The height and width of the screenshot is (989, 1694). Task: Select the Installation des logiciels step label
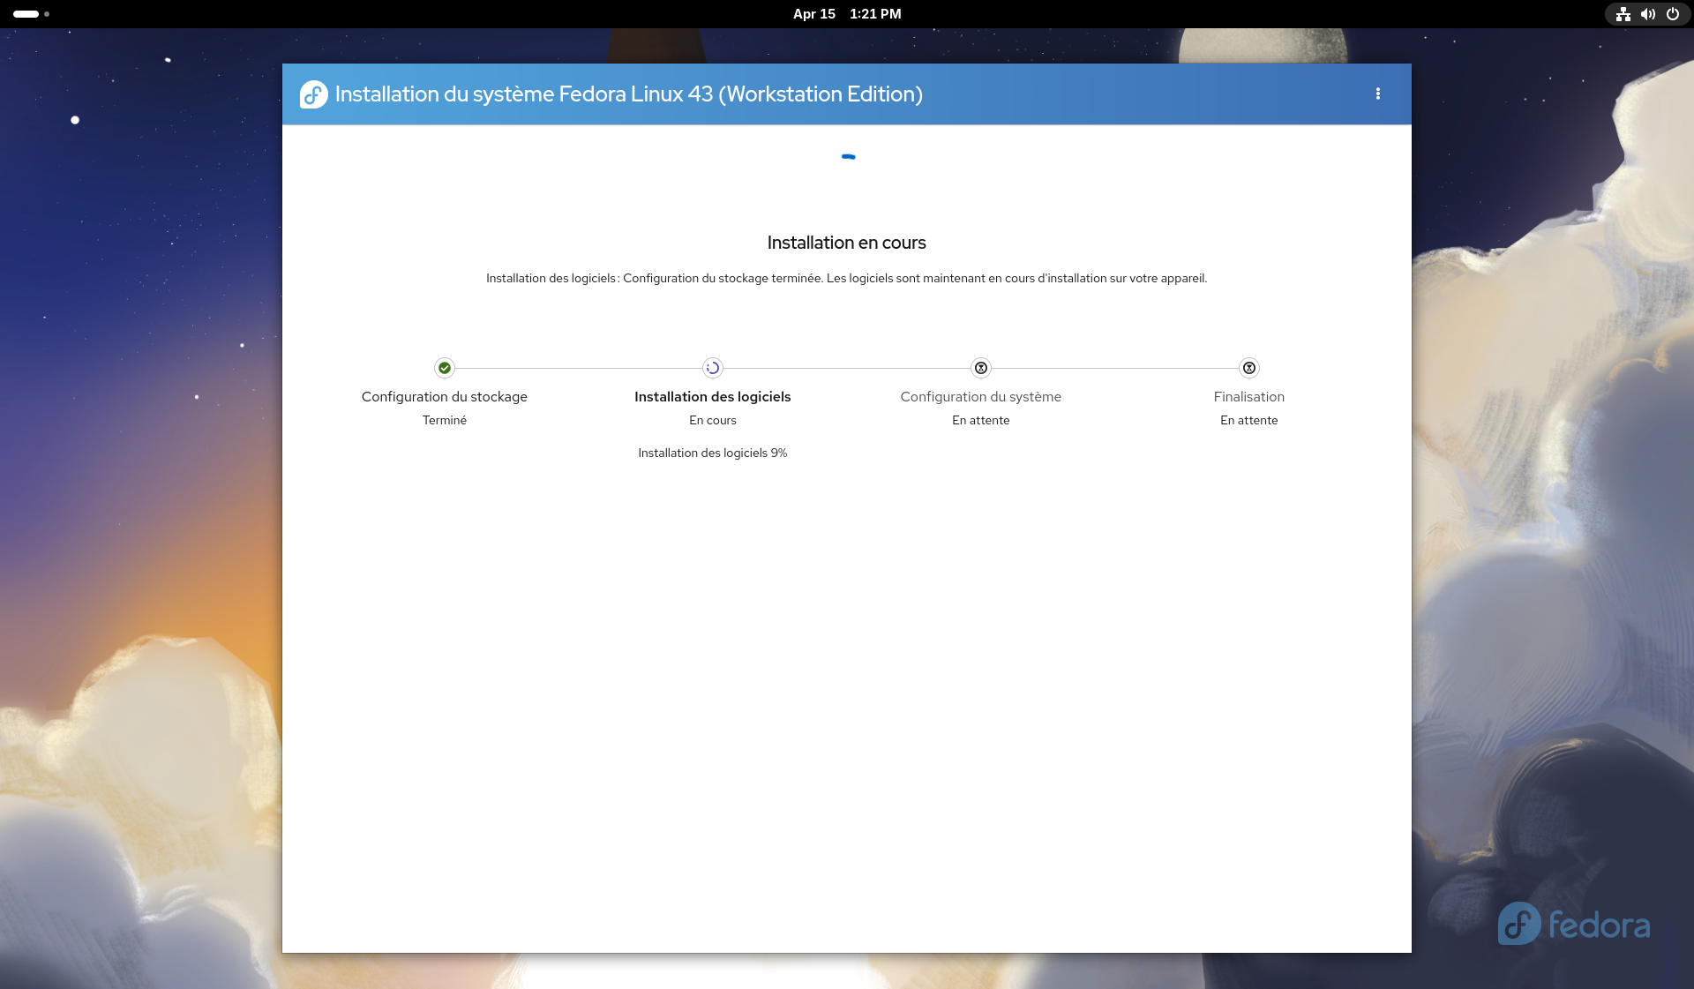pyautogui.click(x=712, y=397)
